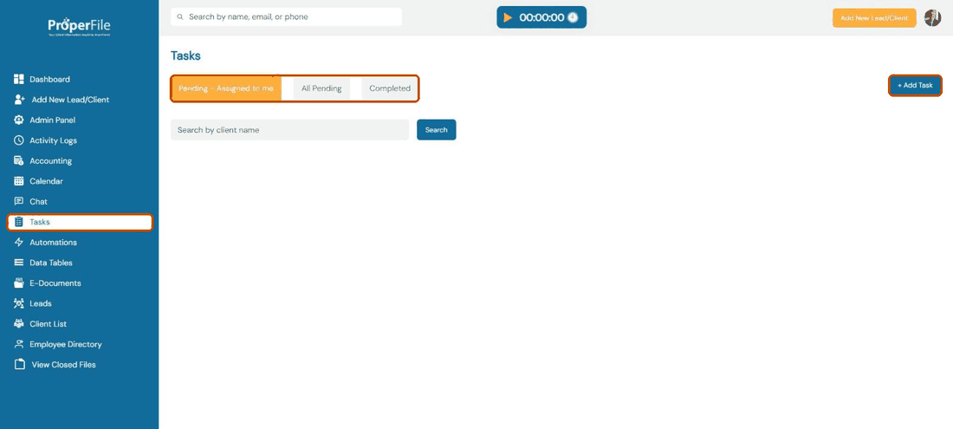
Task: Click the Tasks page heading
Action: (185, 56)
